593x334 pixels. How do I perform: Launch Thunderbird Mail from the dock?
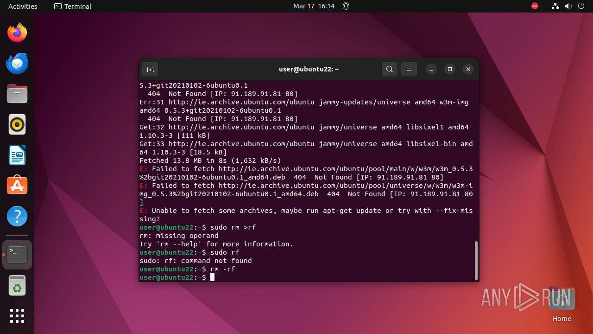[17, 63]
